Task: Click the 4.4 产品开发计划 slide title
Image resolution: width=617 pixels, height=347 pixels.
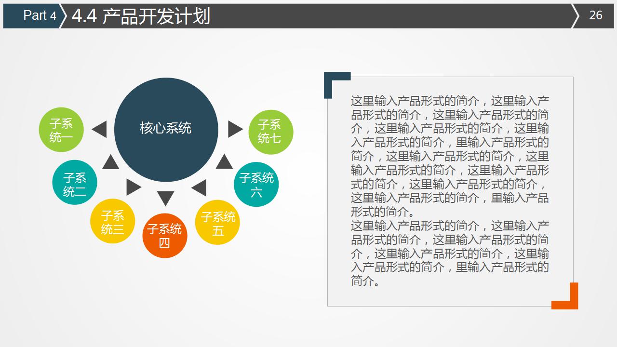Action: click(142, 14)
